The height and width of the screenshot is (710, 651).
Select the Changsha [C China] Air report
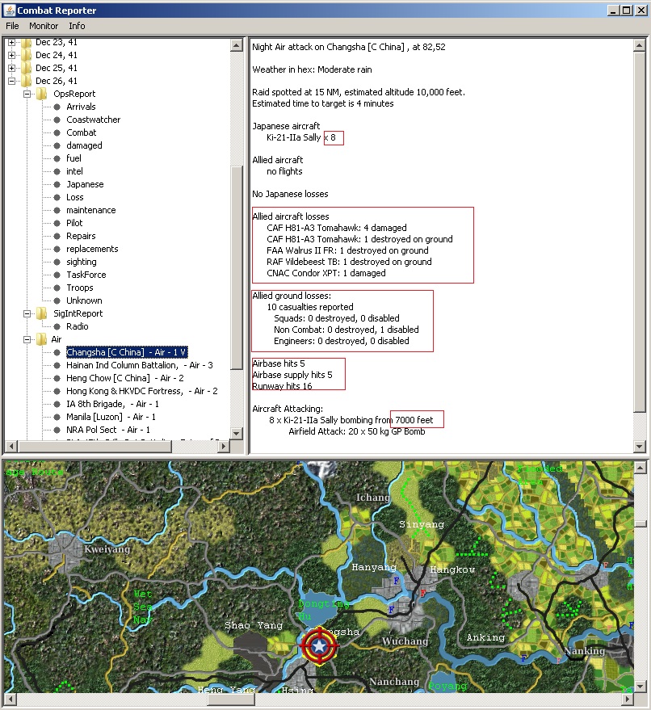coord(127,352)
